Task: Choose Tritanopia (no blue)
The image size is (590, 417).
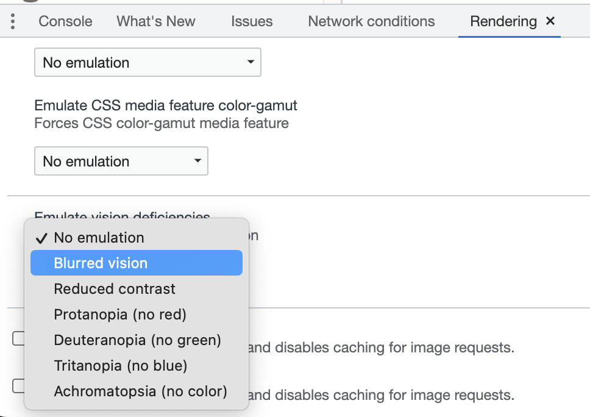Action: (136, 365)
